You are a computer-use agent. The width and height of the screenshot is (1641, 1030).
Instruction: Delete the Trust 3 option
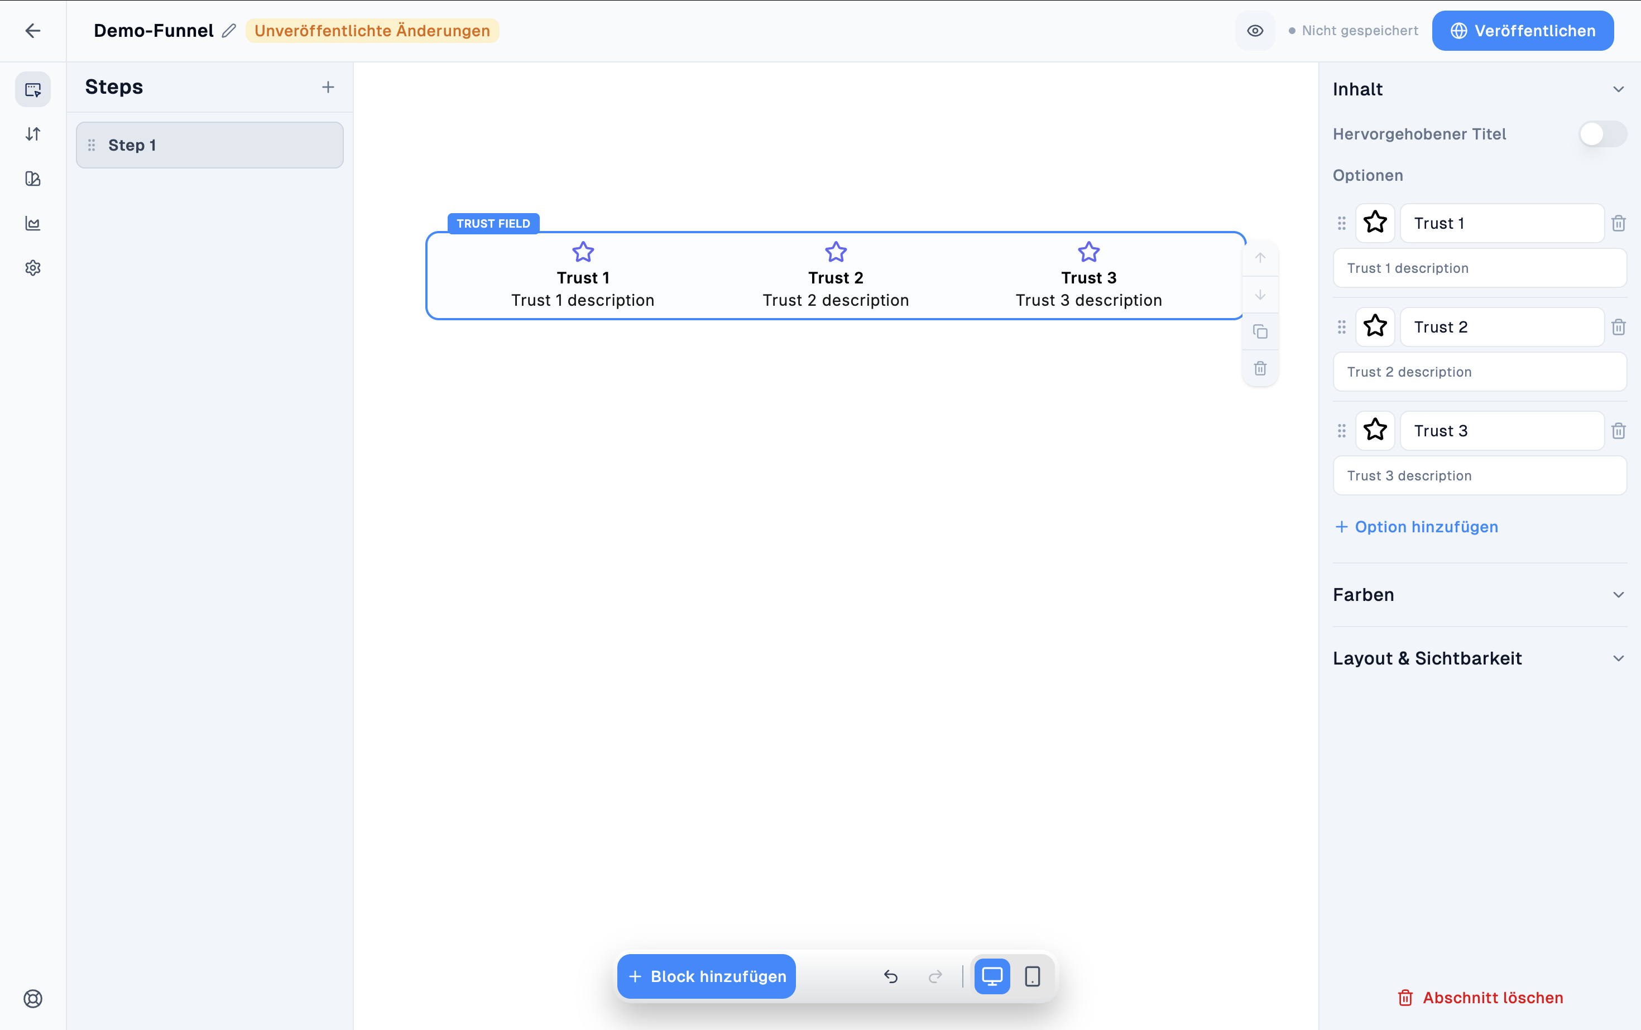point(1619,431)
